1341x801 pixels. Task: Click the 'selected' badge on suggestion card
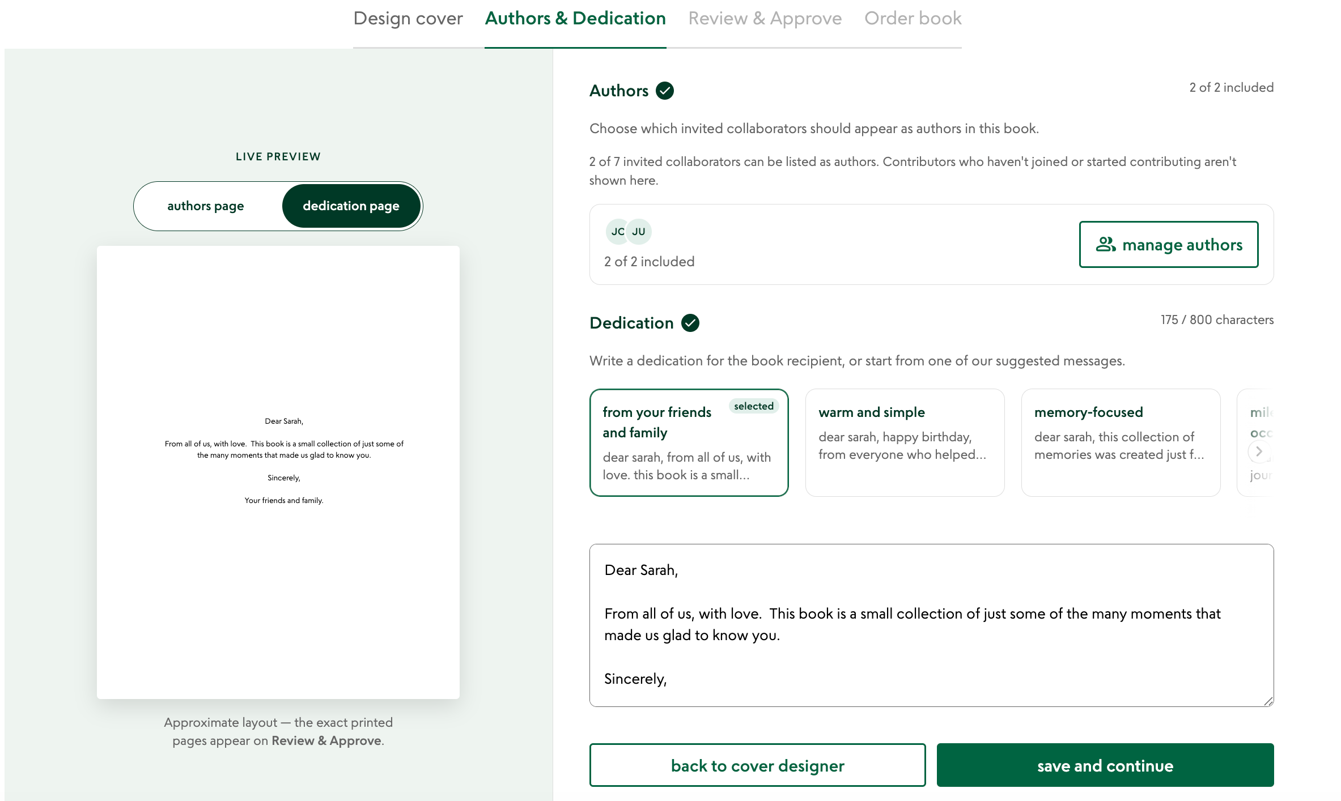(x=753, y=406)
